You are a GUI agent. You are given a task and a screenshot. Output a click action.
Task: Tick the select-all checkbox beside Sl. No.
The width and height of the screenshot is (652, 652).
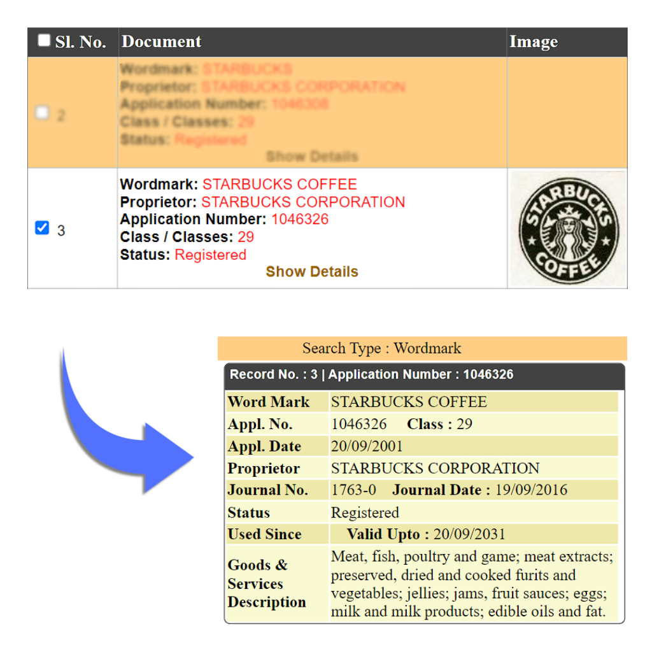pos(44,41)
